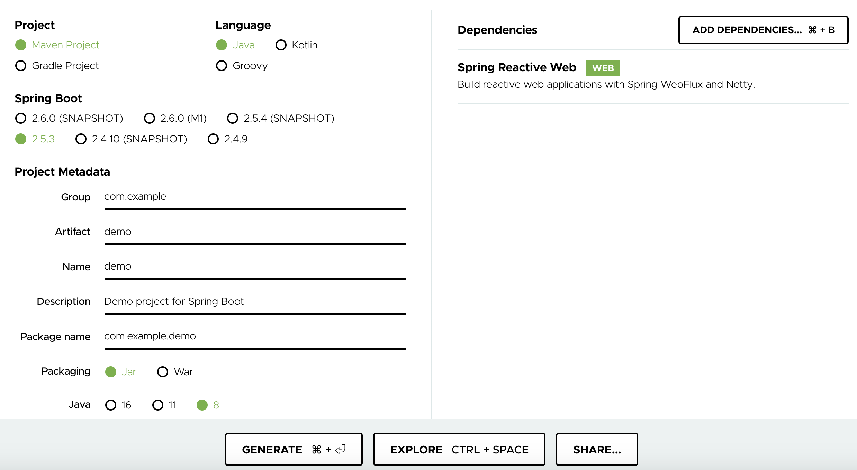Open the Add Dependencies dialog
Screen dimensions: 857x470
[763, 30]
